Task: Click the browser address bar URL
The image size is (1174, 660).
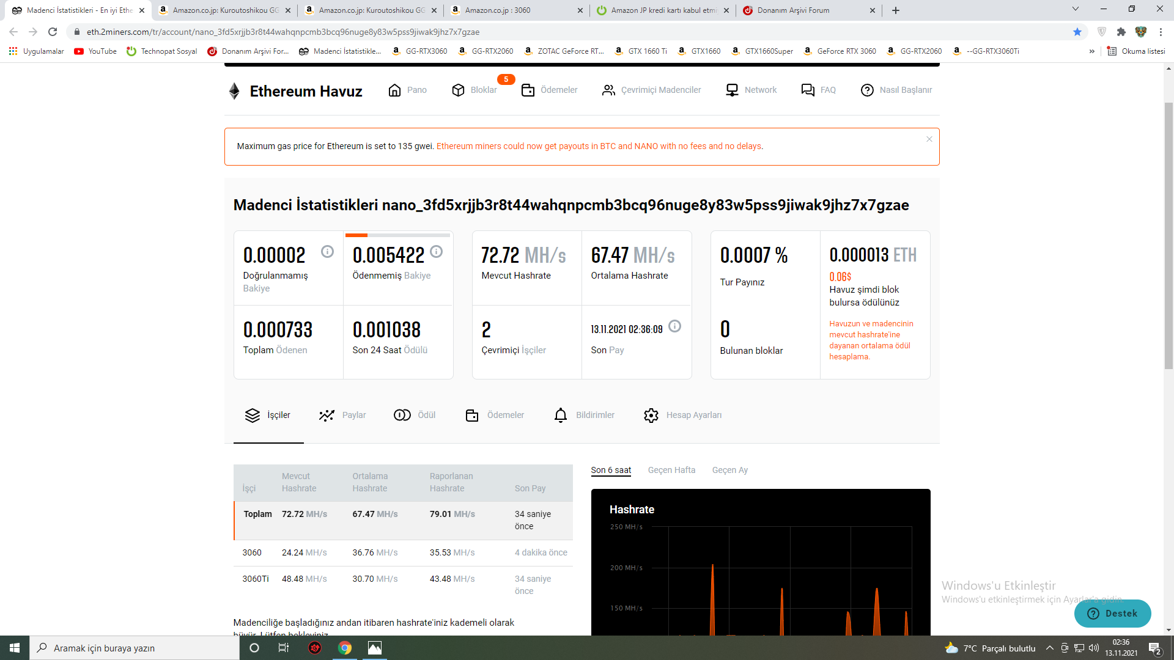Action: (x=282, y=32)
